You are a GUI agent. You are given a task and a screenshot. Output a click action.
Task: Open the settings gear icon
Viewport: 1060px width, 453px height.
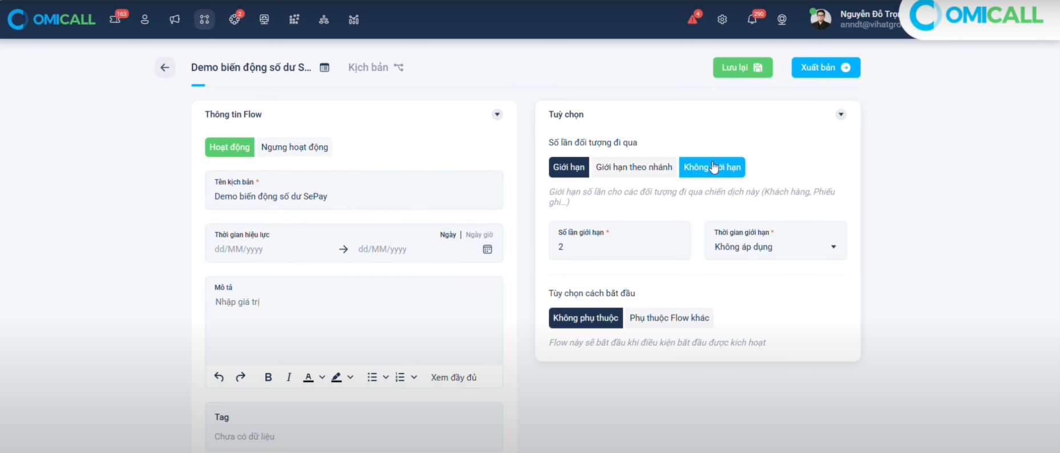tap(722, 19)
